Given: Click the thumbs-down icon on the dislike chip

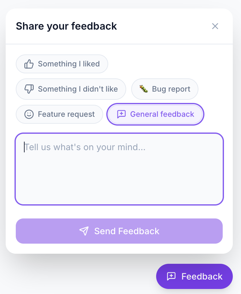Looking at the screenshot, I should tap(29, 89).
